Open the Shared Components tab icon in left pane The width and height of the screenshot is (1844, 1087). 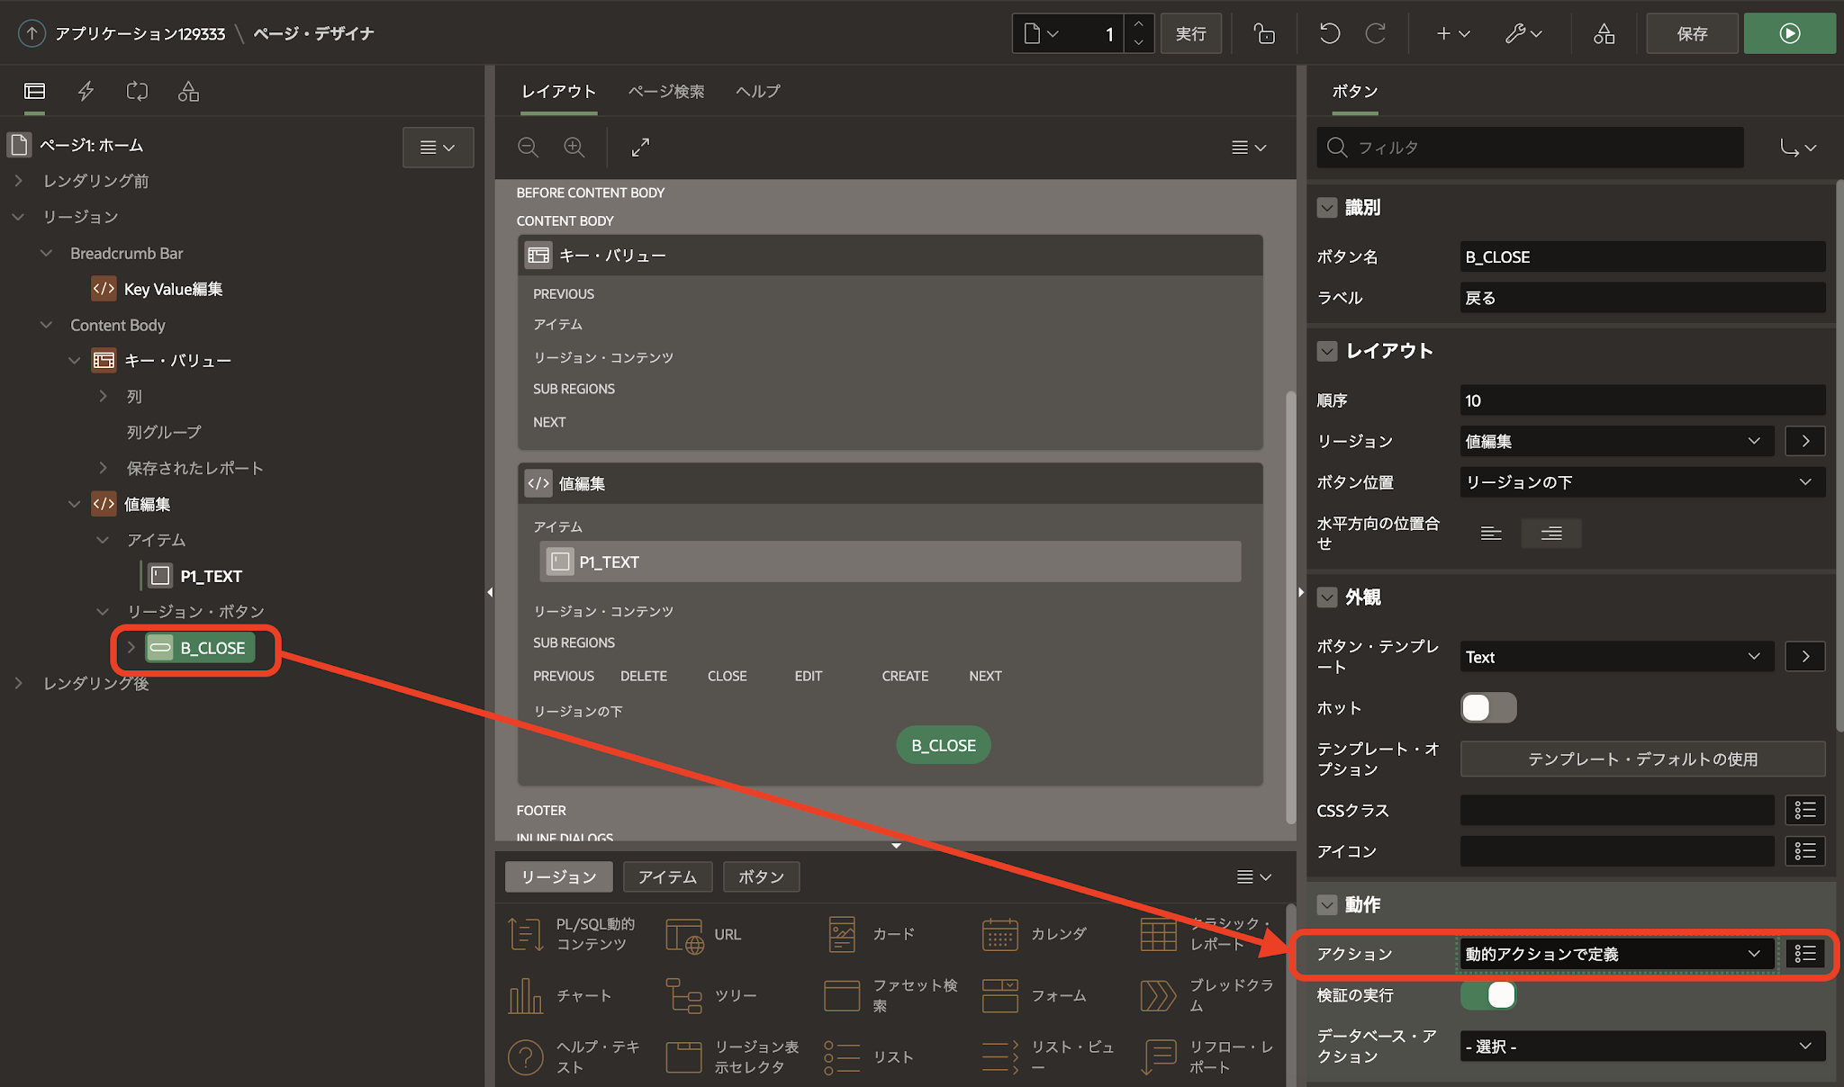[x=188, y=91]
